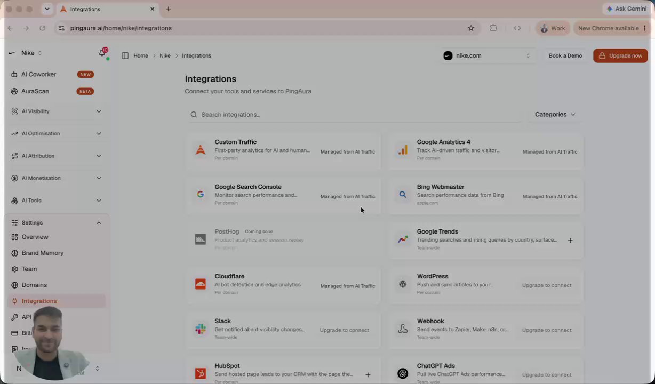Image resolution: width=655 pixels, height=384 pixels.
Task: Open the notifications bell icon
Action: coord(102,53)
